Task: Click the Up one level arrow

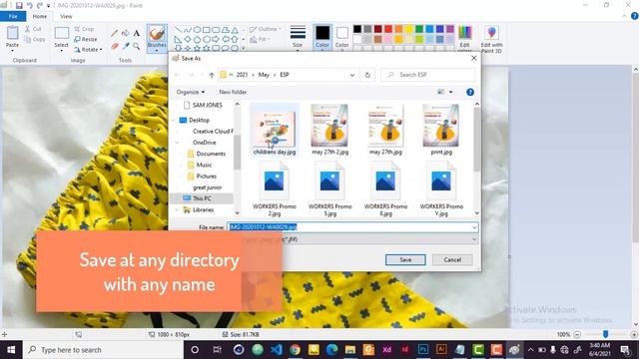Action: coord(212,75)
